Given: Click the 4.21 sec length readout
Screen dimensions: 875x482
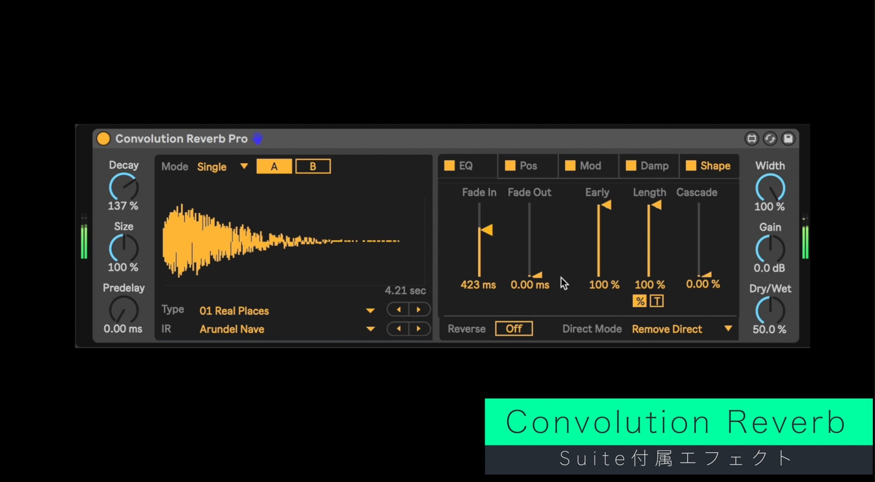Looking at the screenshot, I should [x=405, y=291].
